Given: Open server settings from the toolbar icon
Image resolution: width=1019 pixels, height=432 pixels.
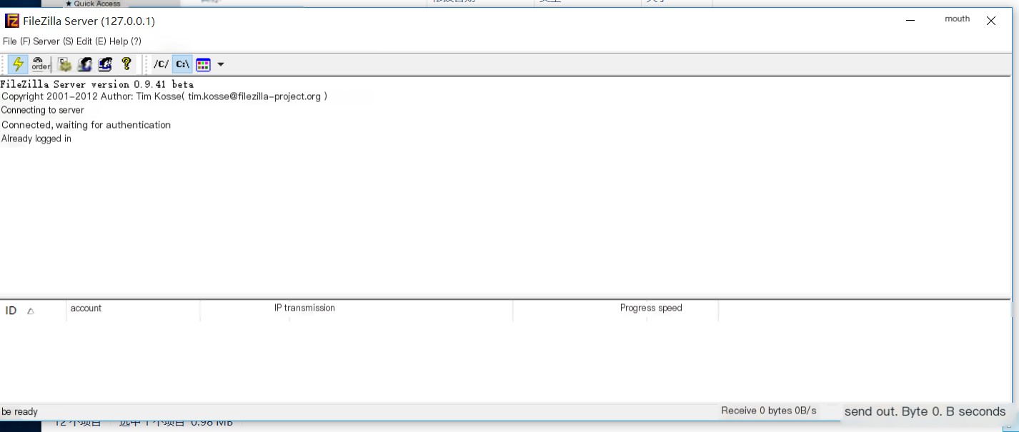Looking at the screenshot, I should pos(65,64).
